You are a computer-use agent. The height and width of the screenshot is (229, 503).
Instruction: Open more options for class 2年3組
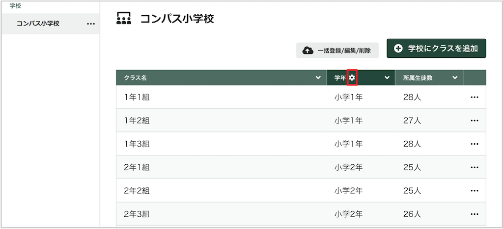(x=474, y=214)
